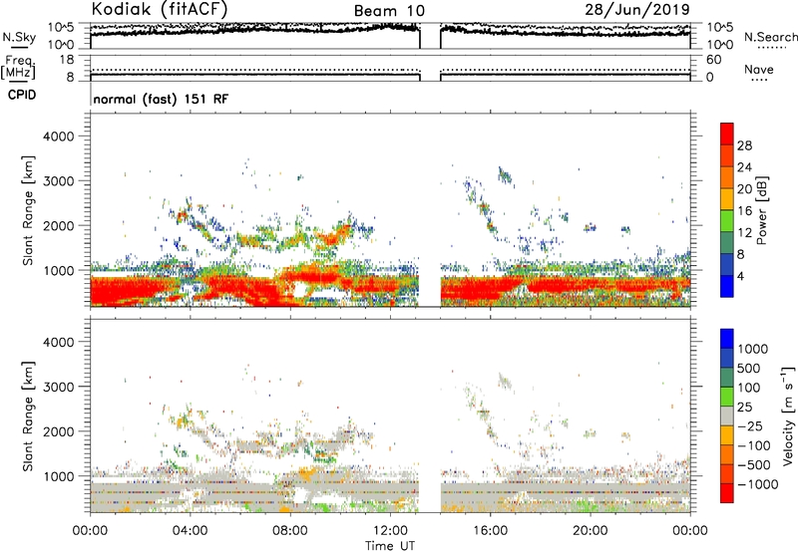The width and height of the screenshot is (798, 552).
Task: Click 'Slant Range [km]' label of velocity panel
Action: pos(28,415)
